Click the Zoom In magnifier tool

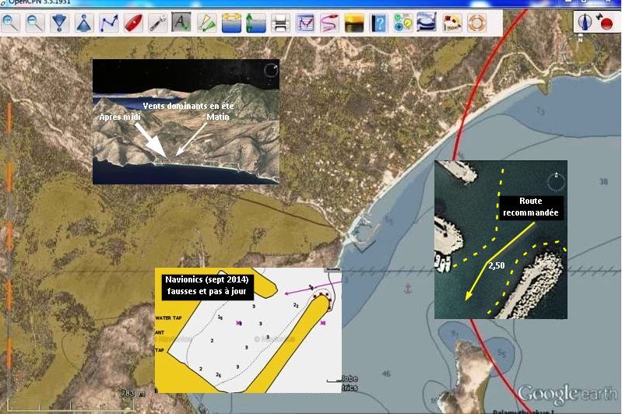click(x=11, y=23)
